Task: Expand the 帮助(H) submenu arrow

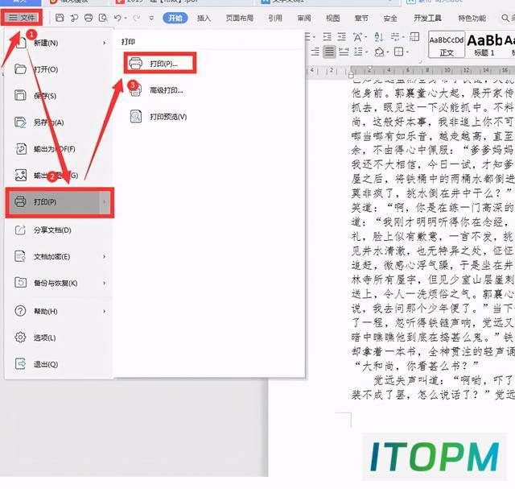Action: [x=105, y=311]
